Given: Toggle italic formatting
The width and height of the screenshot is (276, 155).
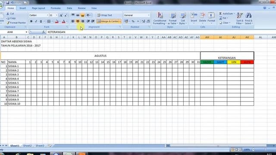Looking at the screenshot, I should tap(36, 21).
